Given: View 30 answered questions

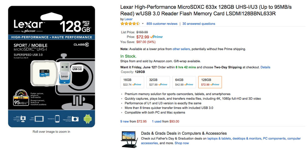Looking at the screenshot, I should point(199,24).
